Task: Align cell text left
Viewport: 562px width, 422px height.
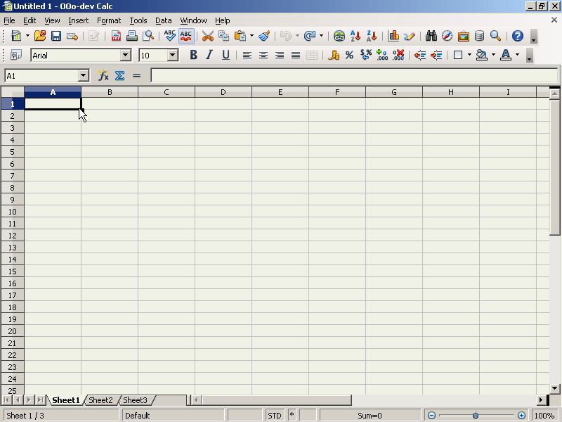Action: tap(247, 56)
